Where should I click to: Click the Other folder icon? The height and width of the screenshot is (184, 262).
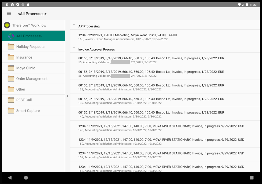[x=11, y=89]
